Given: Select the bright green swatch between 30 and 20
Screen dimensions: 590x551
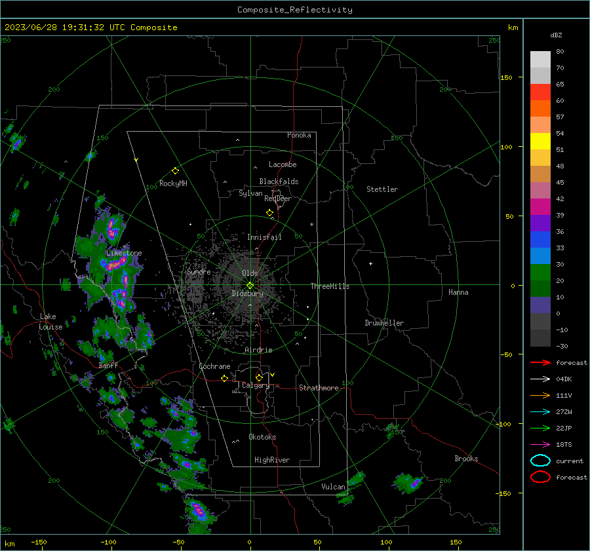Looking at the screenshot, I should point(540,273).
